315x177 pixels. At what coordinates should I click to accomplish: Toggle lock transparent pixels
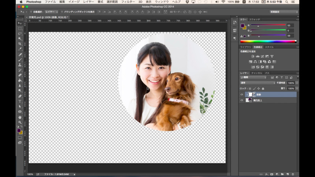click(x=250, y=89)
